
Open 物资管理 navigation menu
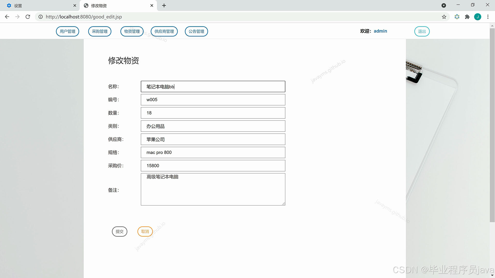click(132, 31)
